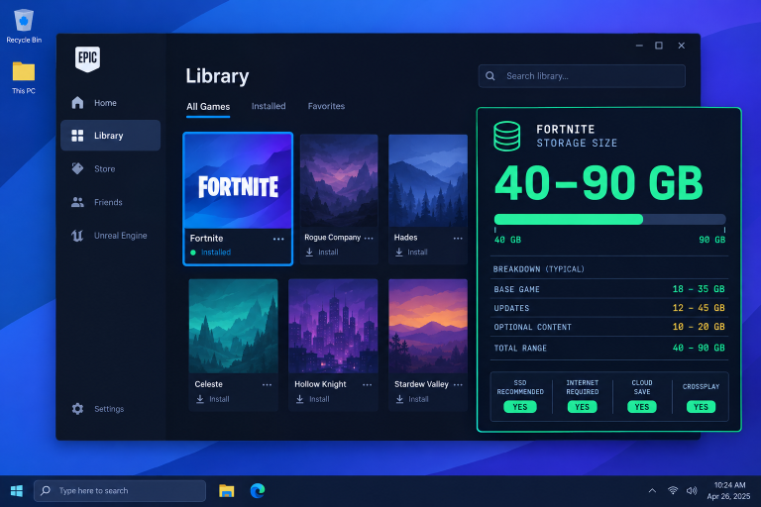Click the 'UPDATES' 12 – 45 GB row
This screenshot has height=507, width=761.
[609, 308]
